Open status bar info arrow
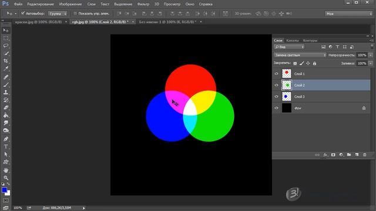Image resolution: width=376 pixels, height=211 pixels. click(x=83, y=208)
